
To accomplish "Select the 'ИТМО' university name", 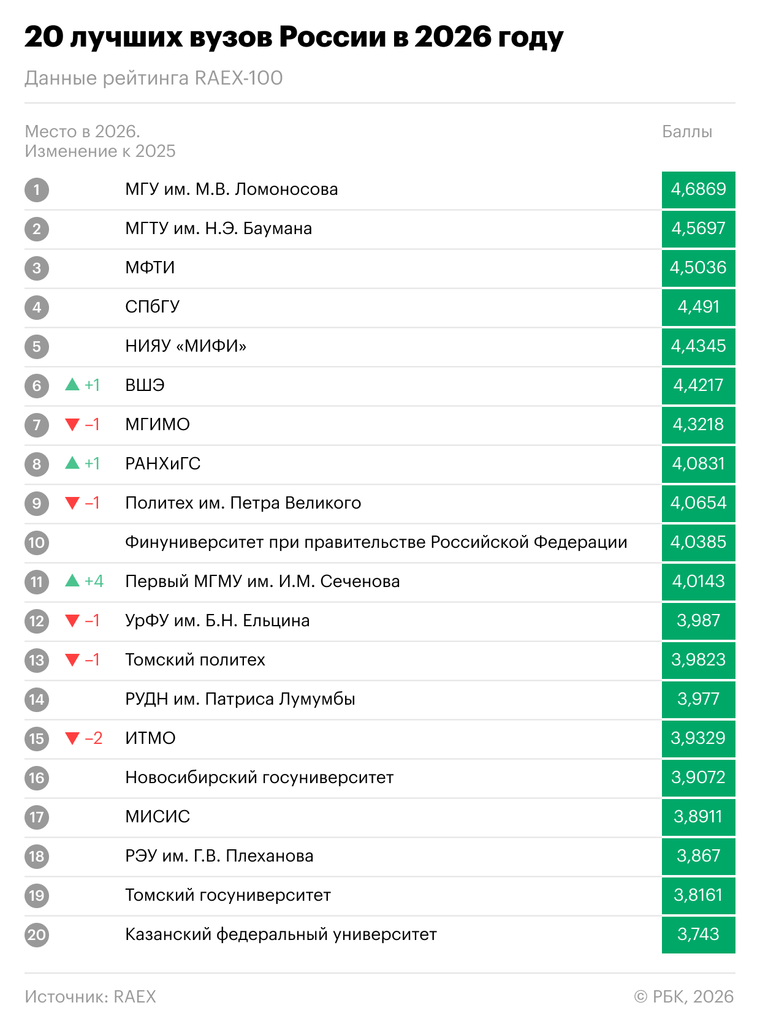I will 150,738.
